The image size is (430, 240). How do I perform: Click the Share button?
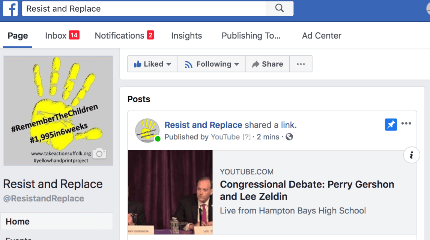click(268, 64)
